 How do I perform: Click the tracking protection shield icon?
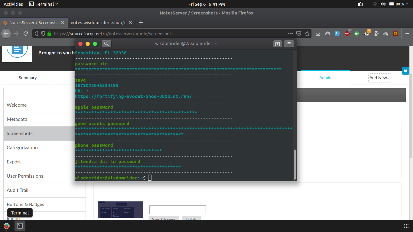point(43,34)
